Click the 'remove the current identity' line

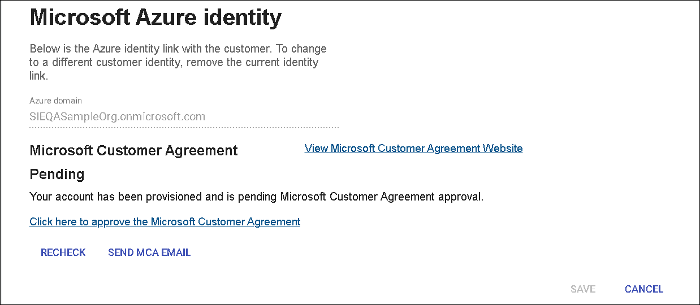tap(174, 62)
